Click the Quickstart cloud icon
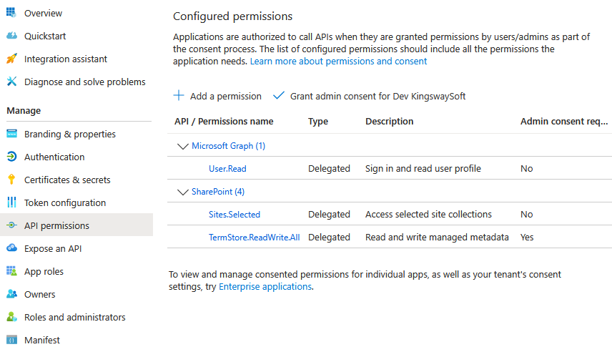Screen dimensions: 612x352 coord(11,36)
